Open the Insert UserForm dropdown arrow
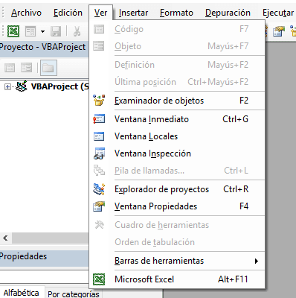Image resolution: width=296 pixels, height=298 pixels. (x=42, y=31)
